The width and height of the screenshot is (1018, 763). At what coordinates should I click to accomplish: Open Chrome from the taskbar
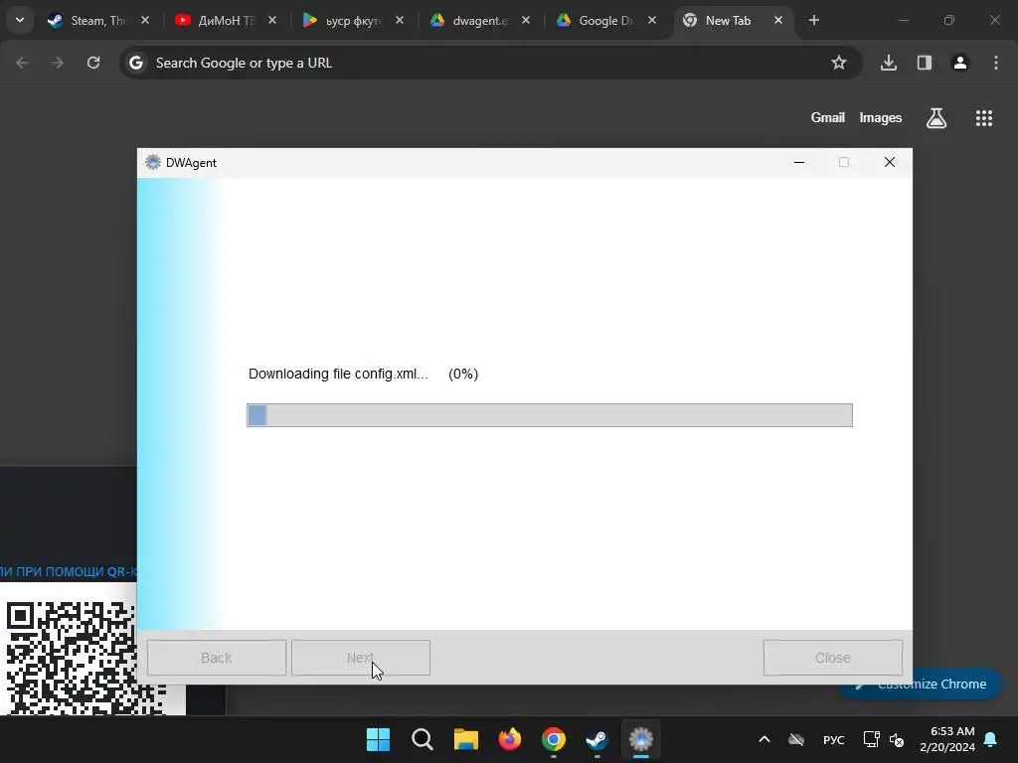[553, 739]
